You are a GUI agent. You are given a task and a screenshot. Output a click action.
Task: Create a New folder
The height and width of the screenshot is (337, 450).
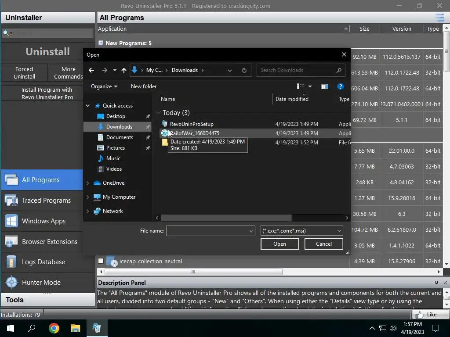click(x=144, y=86)
